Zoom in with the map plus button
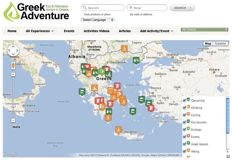Screen dimensions: 232x160 (x=13, y=74)
